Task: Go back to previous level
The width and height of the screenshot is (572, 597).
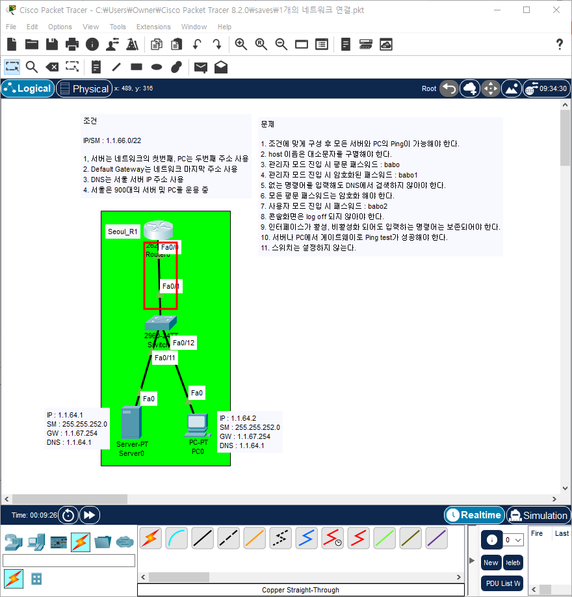Action: 449,88
